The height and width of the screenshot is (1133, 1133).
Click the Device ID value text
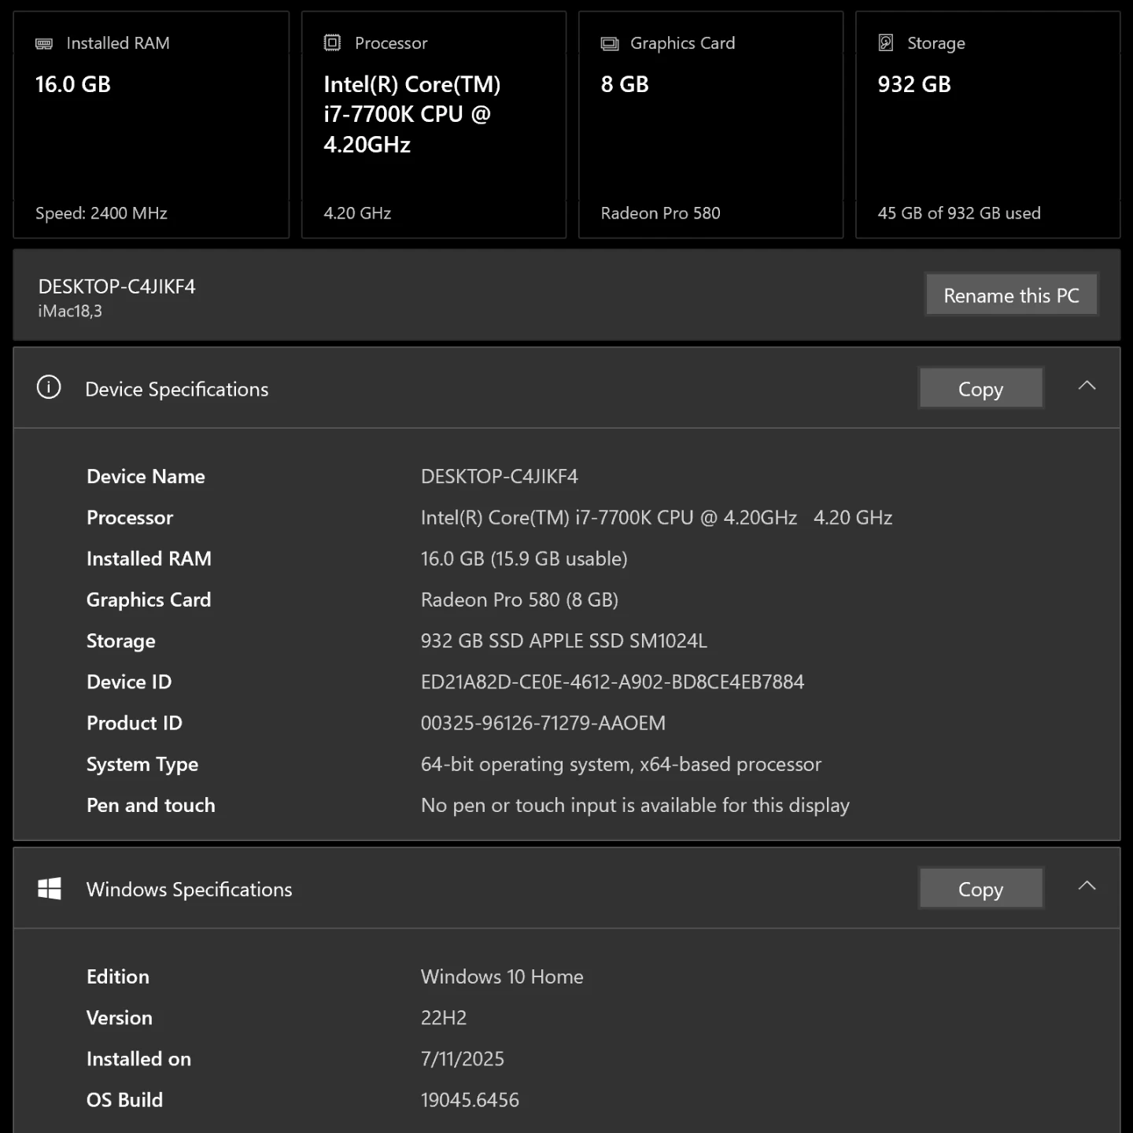612,682
